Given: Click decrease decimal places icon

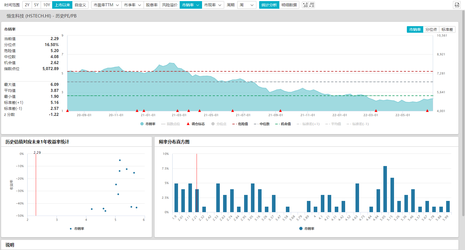Looking at the screenshot, I should click(x=312, y=5).
